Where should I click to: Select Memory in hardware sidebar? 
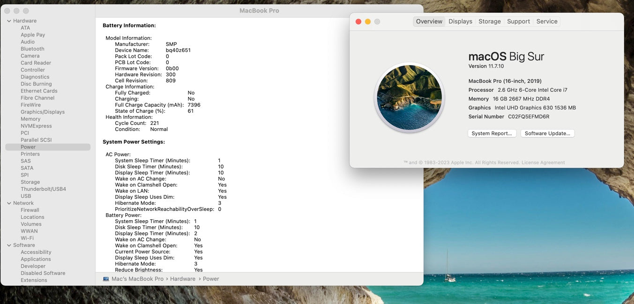pos(30,119)
